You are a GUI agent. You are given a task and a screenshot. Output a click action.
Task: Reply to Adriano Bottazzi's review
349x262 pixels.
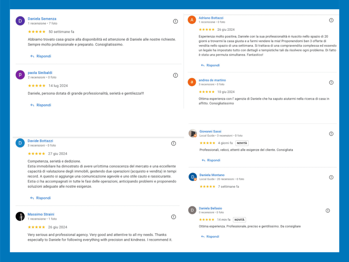click(210, 65)
